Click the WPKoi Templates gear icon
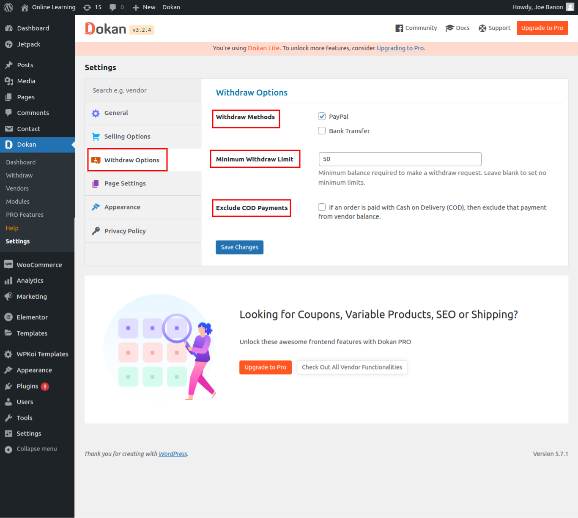 point(8,354)
